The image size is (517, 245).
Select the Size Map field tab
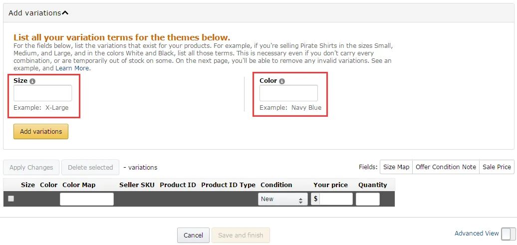click(x=396, y=167)
